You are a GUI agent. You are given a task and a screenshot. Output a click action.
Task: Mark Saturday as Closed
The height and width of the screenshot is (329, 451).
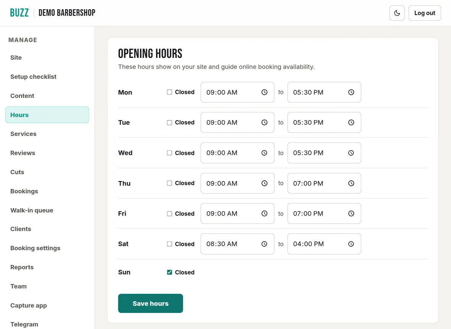click(x=169, y=244)
